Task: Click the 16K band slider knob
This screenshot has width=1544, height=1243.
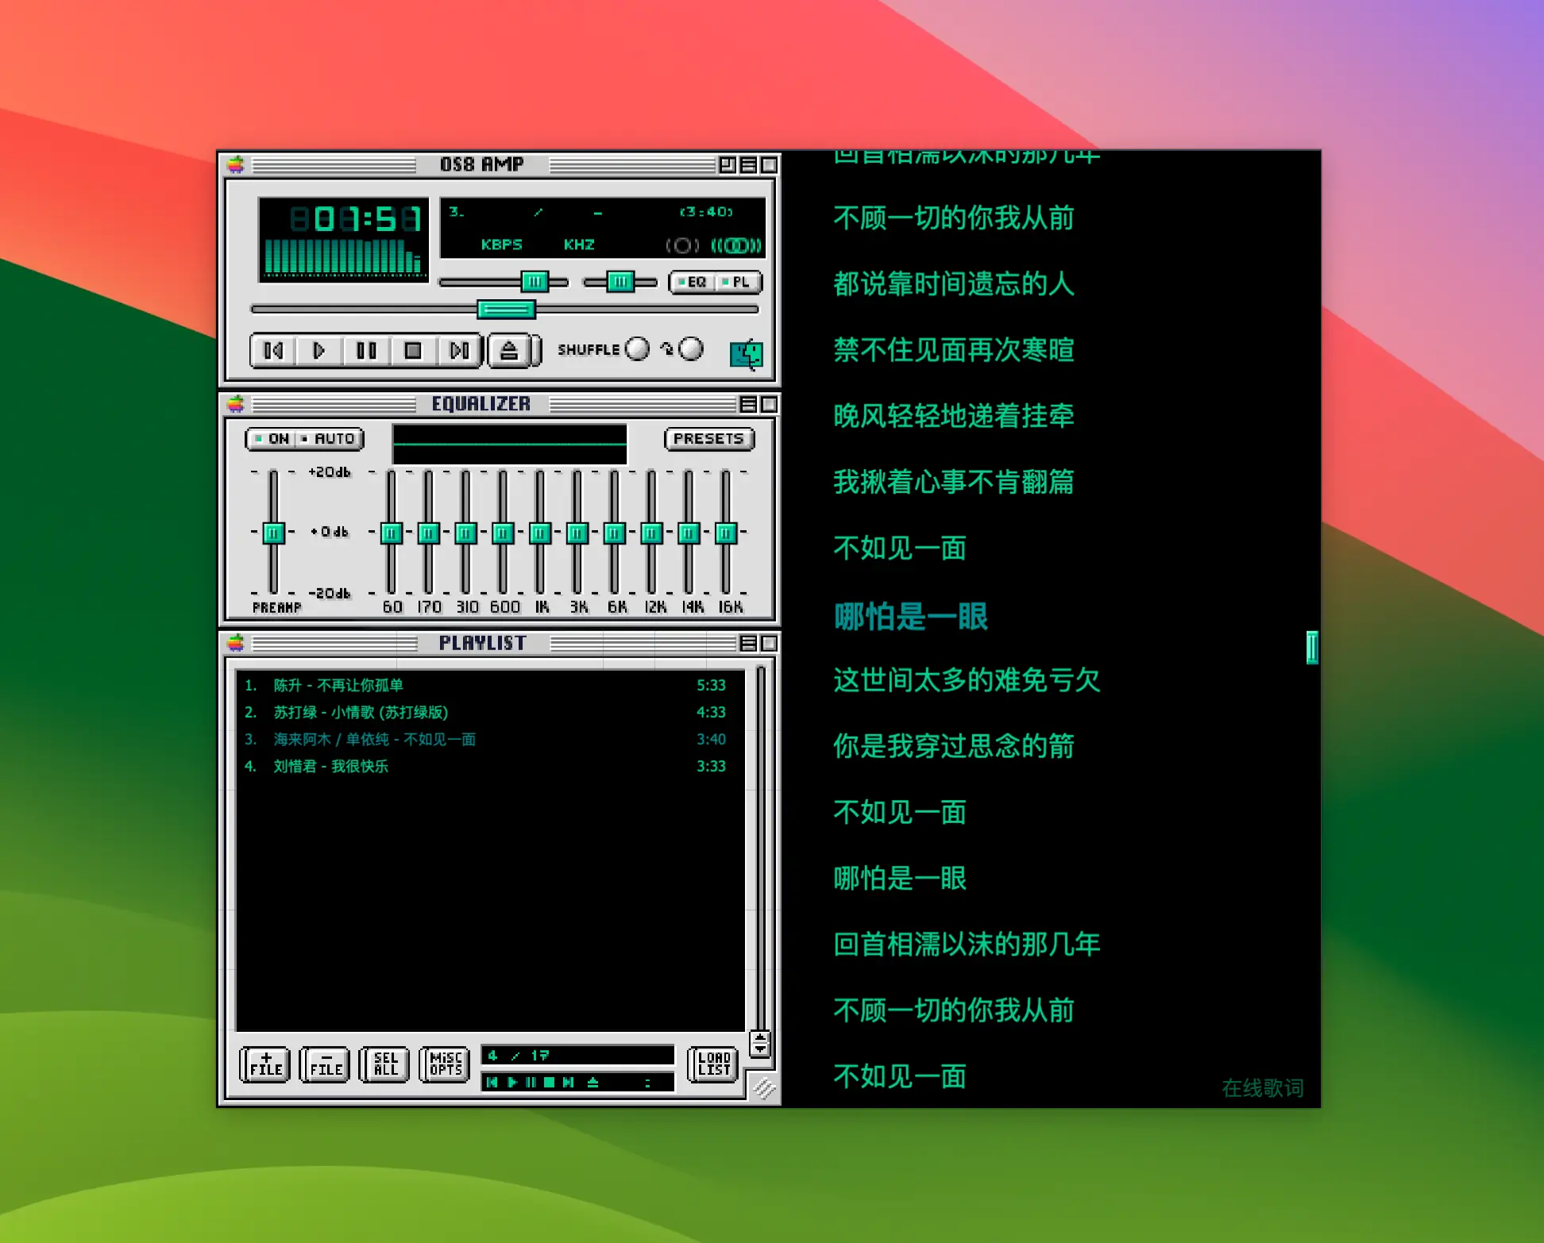Action: tap(726, 533)
